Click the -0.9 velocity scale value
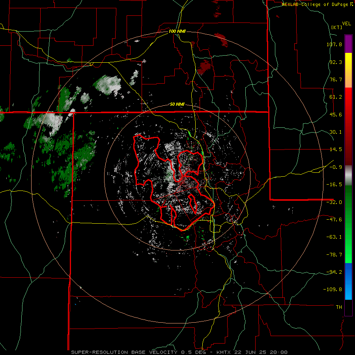The image size is (355, 355). coord(336,167)
